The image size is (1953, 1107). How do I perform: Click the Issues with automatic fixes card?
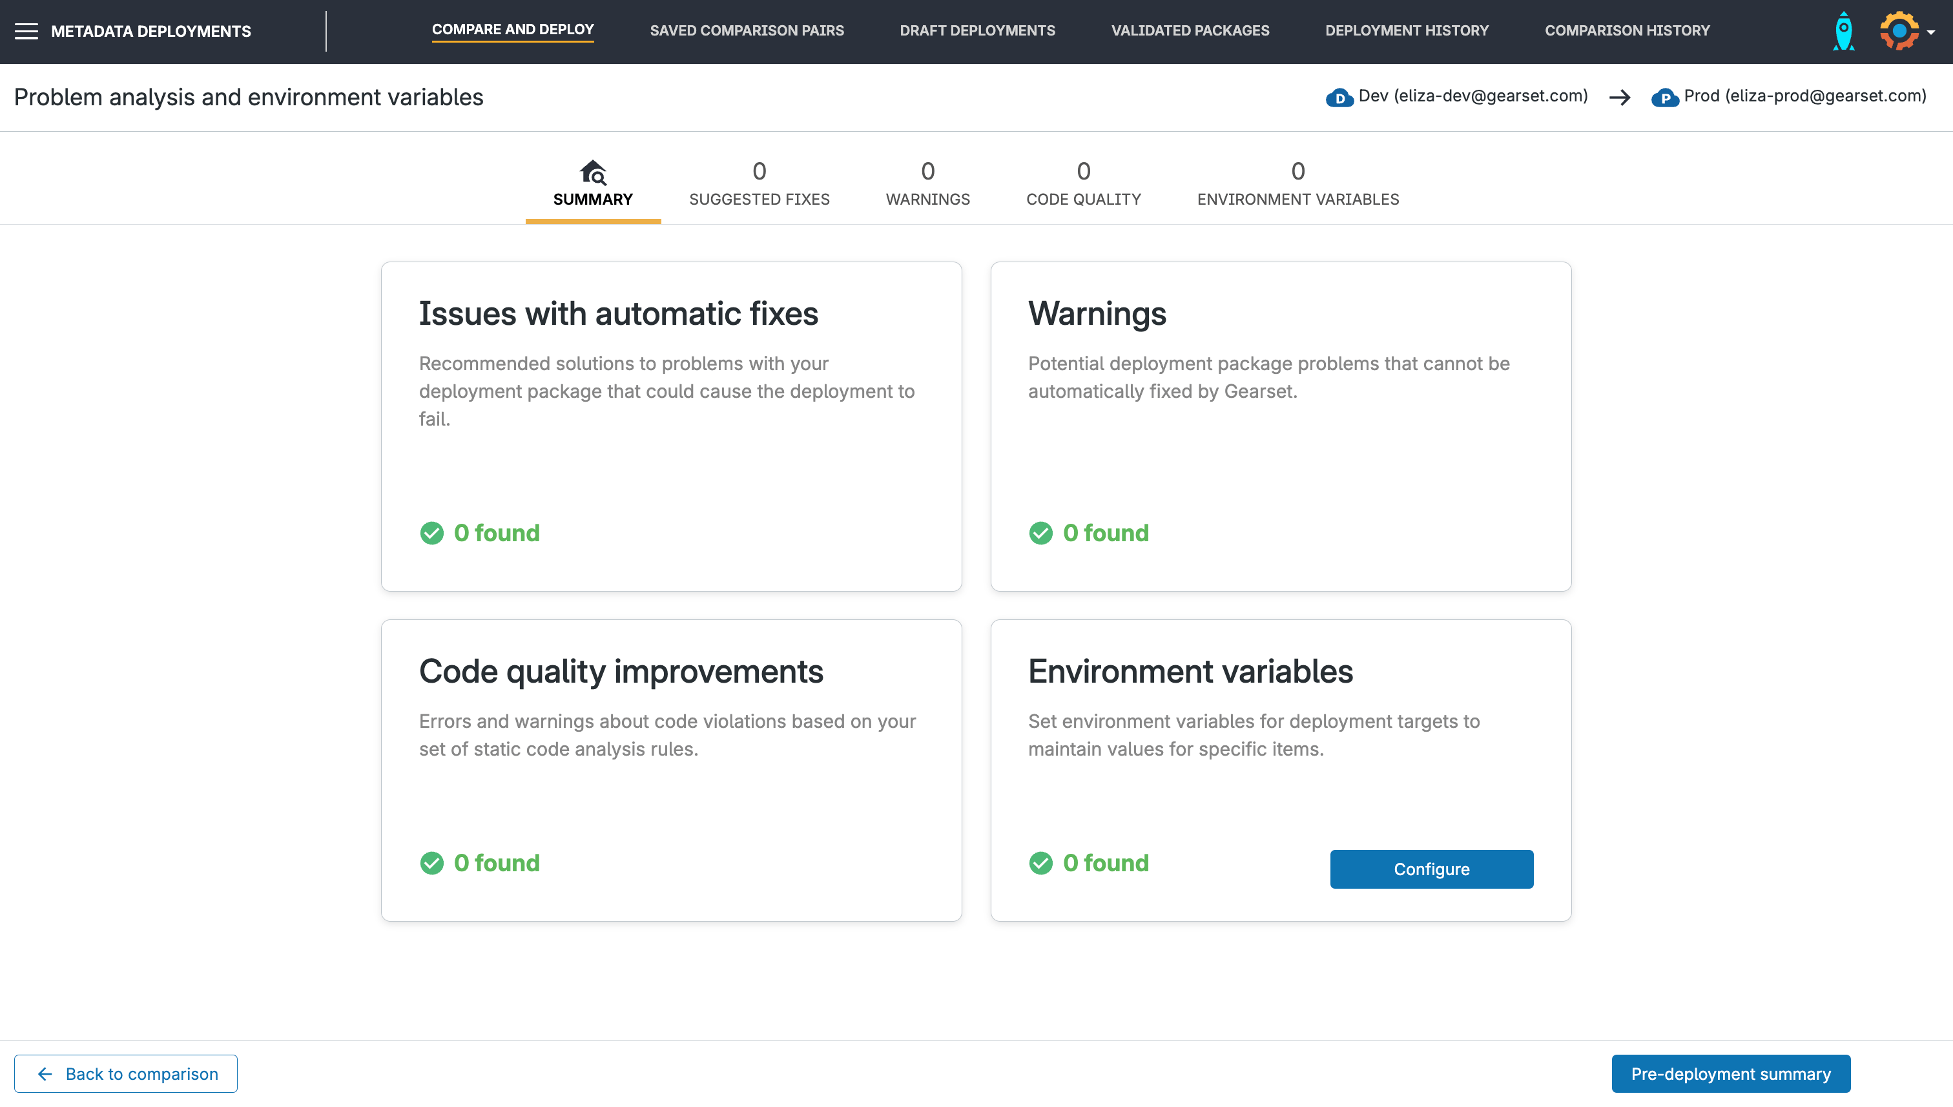click(x=671, y=426)
